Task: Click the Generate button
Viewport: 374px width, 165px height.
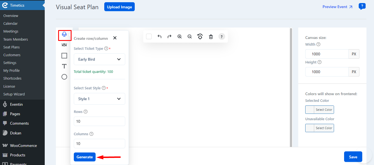Action: (x=85, y=157)
